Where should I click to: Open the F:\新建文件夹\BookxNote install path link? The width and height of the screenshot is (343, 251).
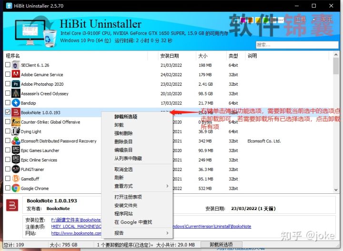(x=76, y=220)
